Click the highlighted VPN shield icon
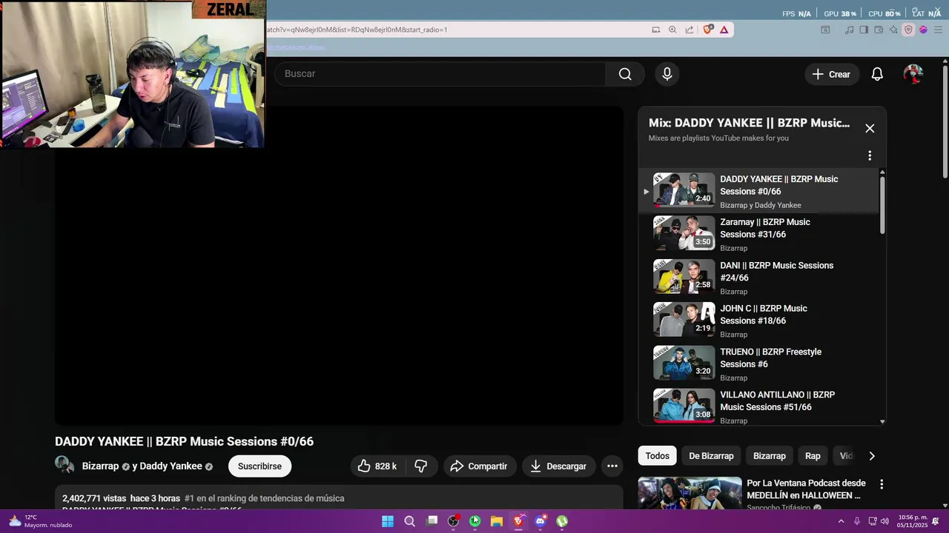This screenshot has height=533, width=949. (x=908, y=30)
